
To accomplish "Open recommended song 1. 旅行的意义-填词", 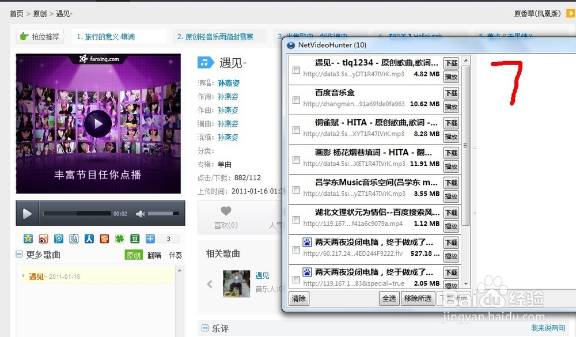I will pos(106,37).
